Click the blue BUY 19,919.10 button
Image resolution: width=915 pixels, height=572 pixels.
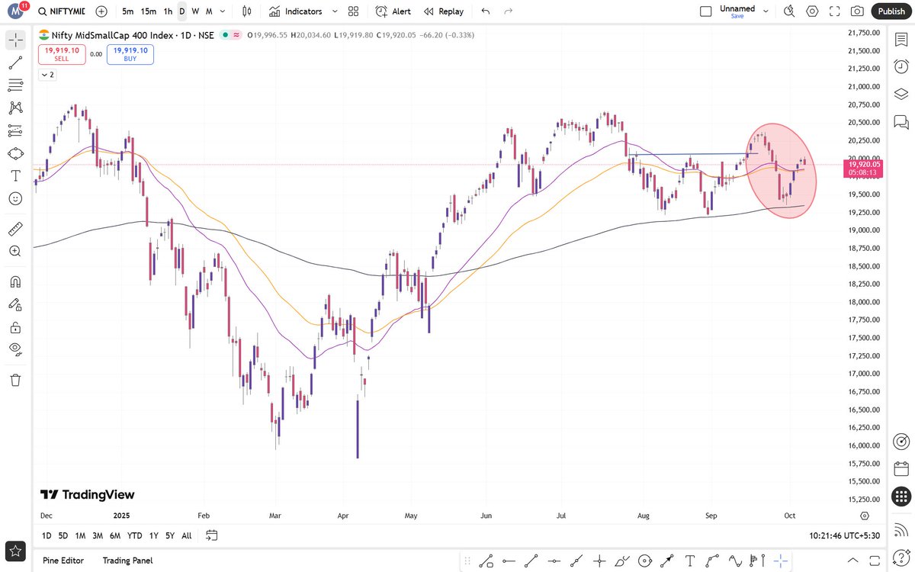130,53
